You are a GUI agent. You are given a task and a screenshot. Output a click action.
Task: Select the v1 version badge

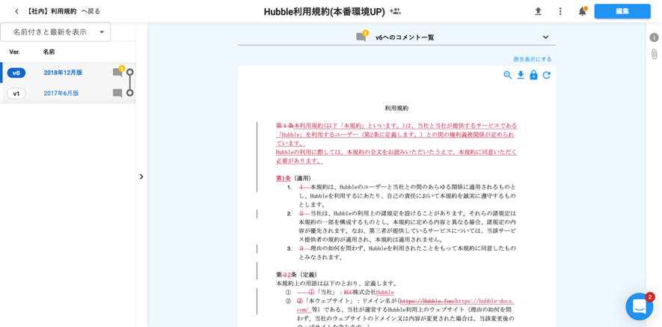(16, 94)
